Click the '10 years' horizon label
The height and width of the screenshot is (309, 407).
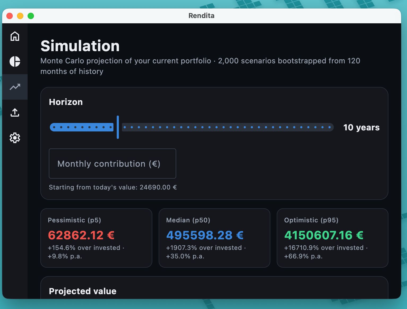tap(361, 127)
